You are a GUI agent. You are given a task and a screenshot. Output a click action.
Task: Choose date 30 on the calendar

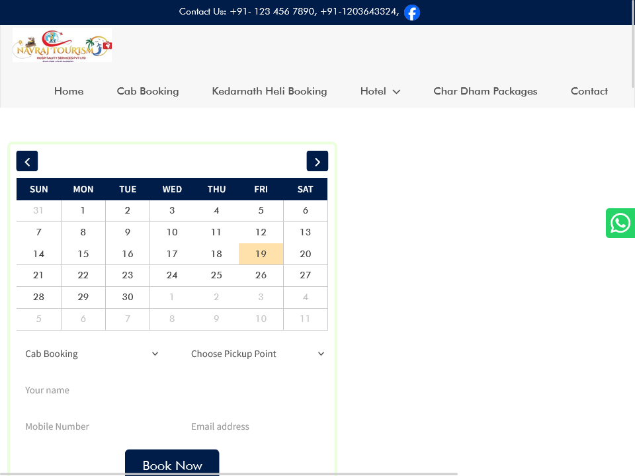coord(128,297)
